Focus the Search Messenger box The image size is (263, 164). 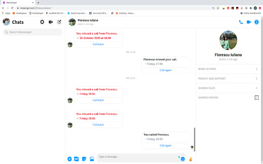point(32,32)
